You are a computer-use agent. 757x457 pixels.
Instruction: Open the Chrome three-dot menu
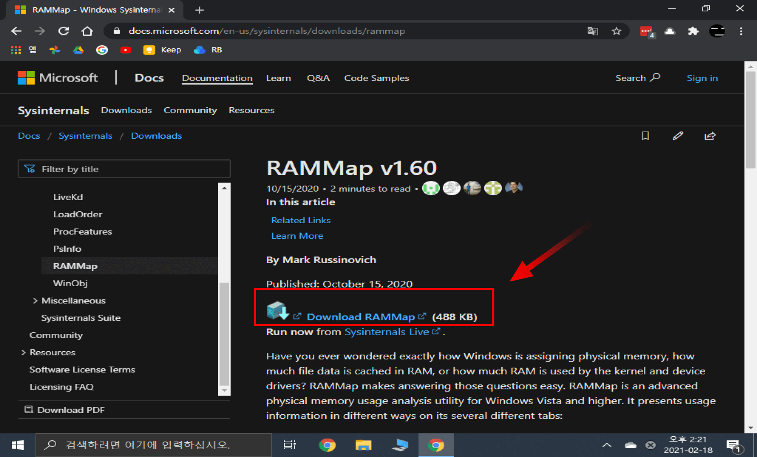click(741, 31)
